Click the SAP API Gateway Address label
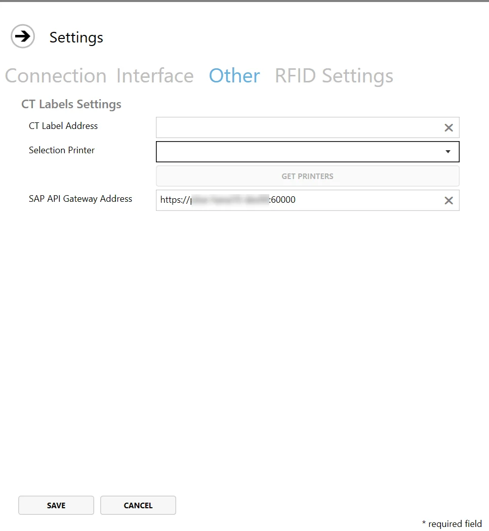489x531 pixels. [80, 198]
